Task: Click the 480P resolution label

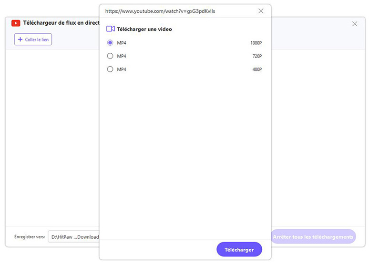Action: (257, 69)
